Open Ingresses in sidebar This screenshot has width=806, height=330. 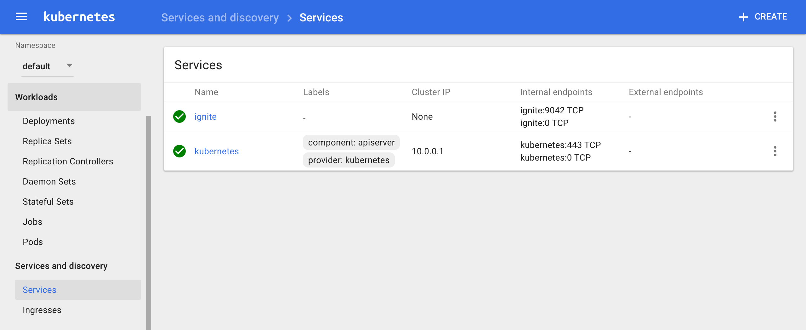[x=42, y=310]
